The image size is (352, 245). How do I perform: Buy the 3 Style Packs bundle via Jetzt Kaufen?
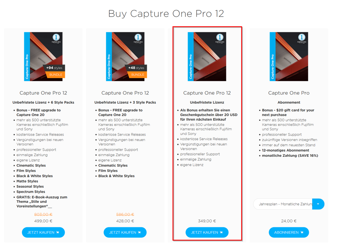point(125,232)
